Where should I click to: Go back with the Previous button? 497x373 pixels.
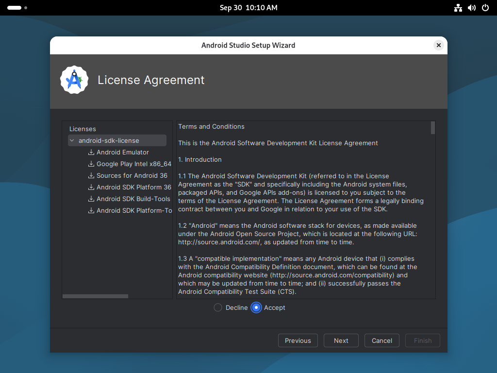pyautogui.click(x=298, y=340)
